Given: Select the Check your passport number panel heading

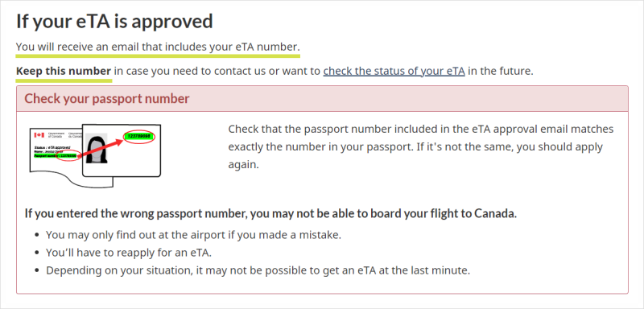Looking at the screenshot, I should pos(107,99).
